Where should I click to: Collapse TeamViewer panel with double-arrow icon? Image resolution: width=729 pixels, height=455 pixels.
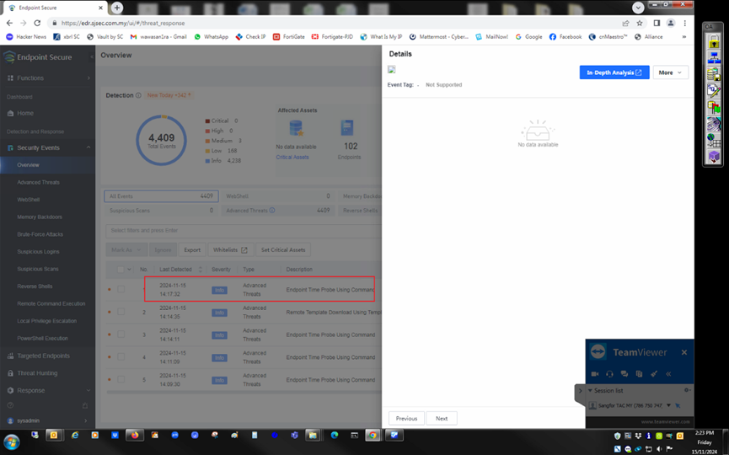pyautogui.click(x=668, y=373)
